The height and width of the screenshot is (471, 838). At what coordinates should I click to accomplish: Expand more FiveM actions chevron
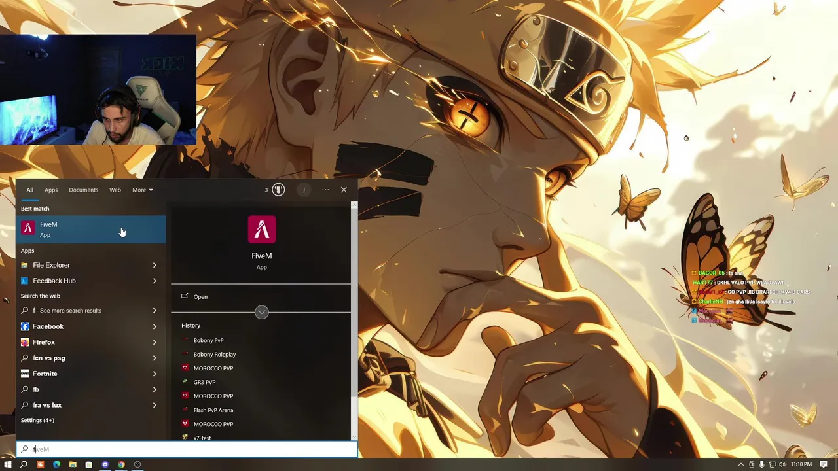262,312
